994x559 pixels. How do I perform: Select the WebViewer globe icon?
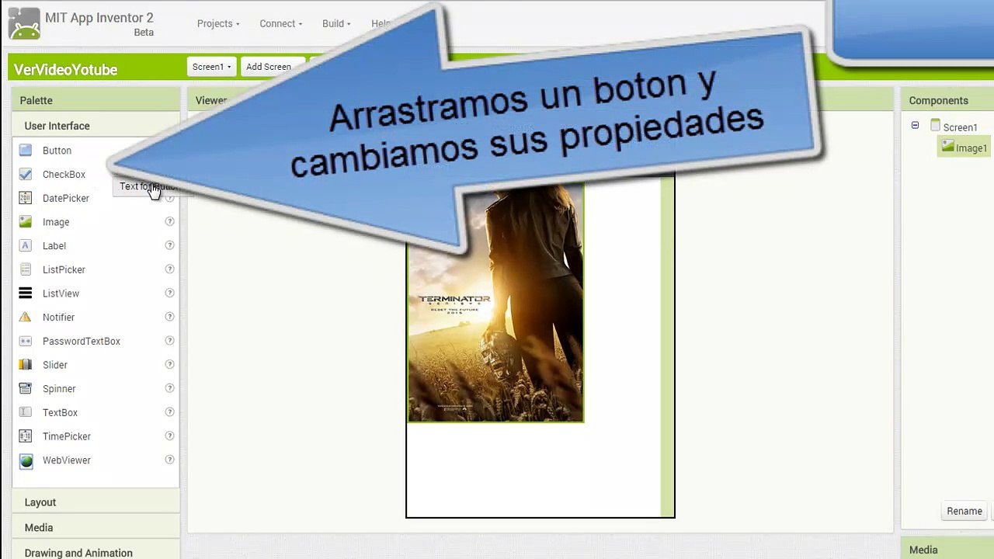tap(26, 460)
